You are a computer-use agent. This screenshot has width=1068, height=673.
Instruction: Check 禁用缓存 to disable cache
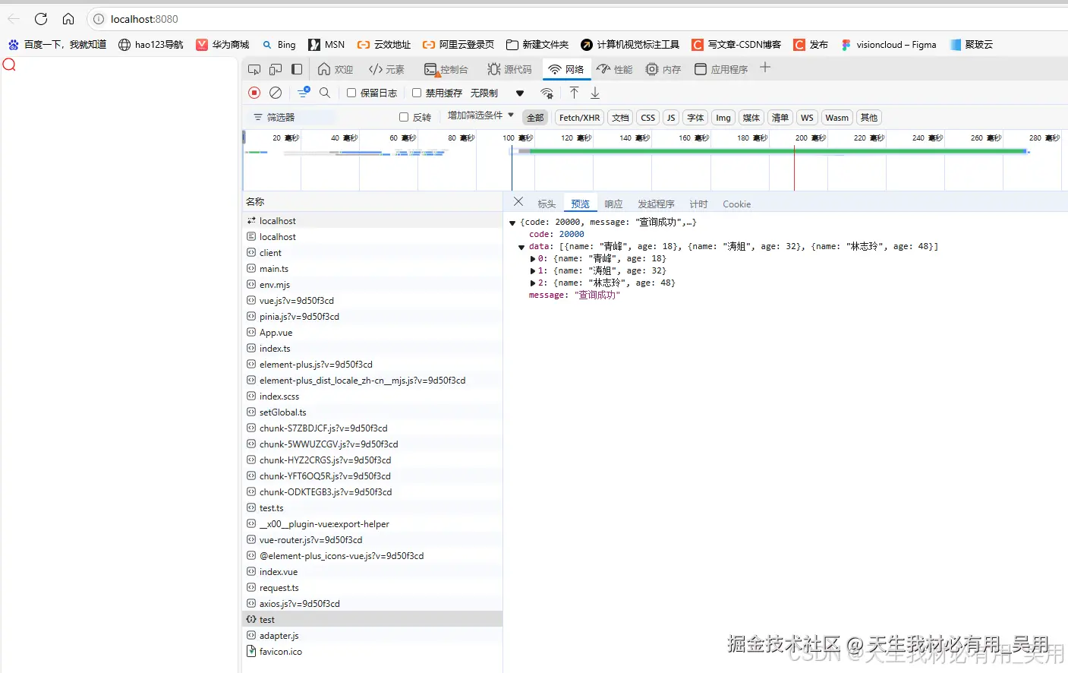[417, 92]
